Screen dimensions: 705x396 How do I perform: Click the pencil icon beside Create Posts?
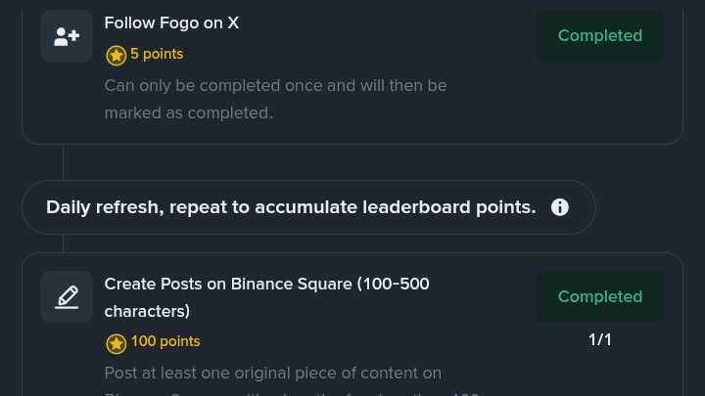[67, 296]
